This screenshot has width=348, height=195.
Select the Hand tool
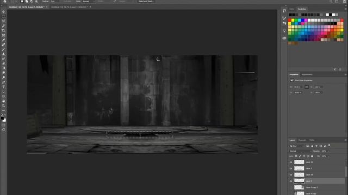coord(3,101)
